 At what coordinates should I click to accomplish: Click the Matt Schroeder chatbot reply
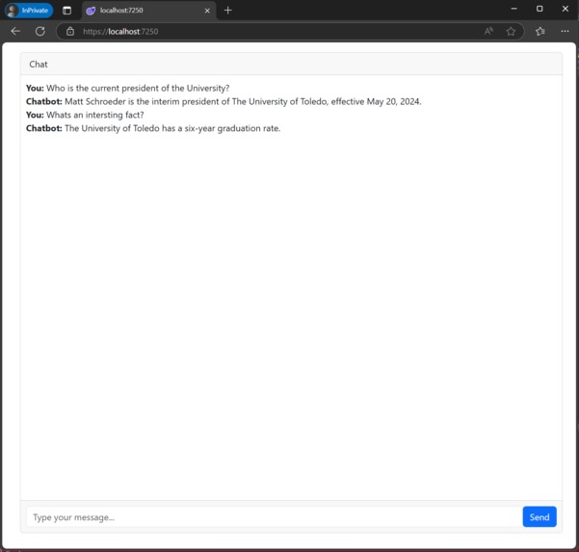coord(224,101)
